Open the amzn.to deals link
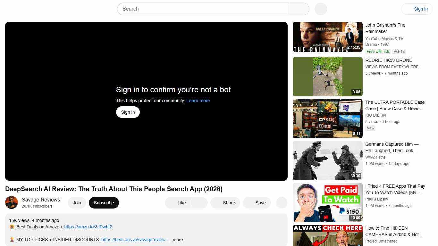Image resolution: width=438 pixels, height=246 pixels. coord(88,226)
